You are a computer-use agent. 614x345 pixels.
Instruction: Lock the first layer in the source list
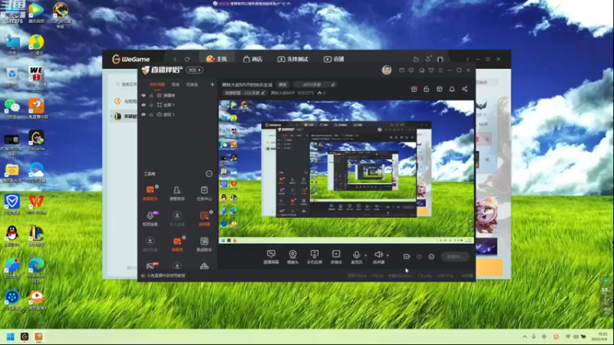(151, 95)
